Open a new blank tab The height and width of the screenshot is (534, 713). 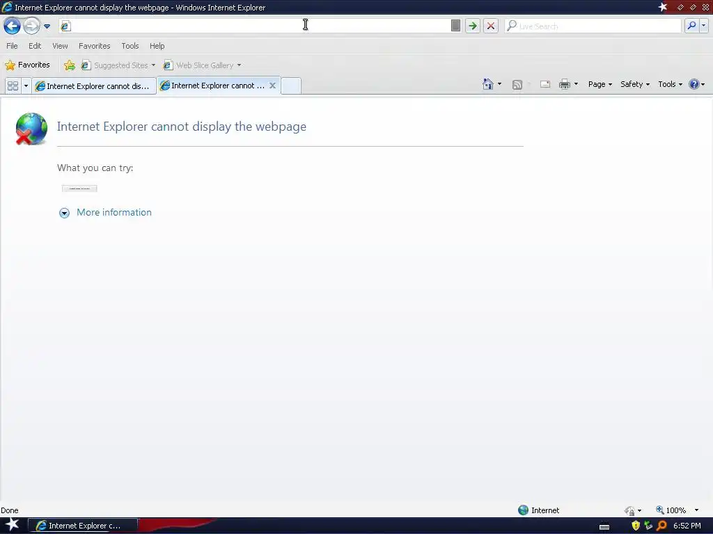pos(291,86)
